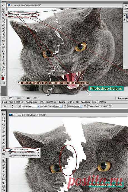The height and width of the screenshot is (192, 128).
Task: Click the Screen Mode icon
Action: coord(36,98)
